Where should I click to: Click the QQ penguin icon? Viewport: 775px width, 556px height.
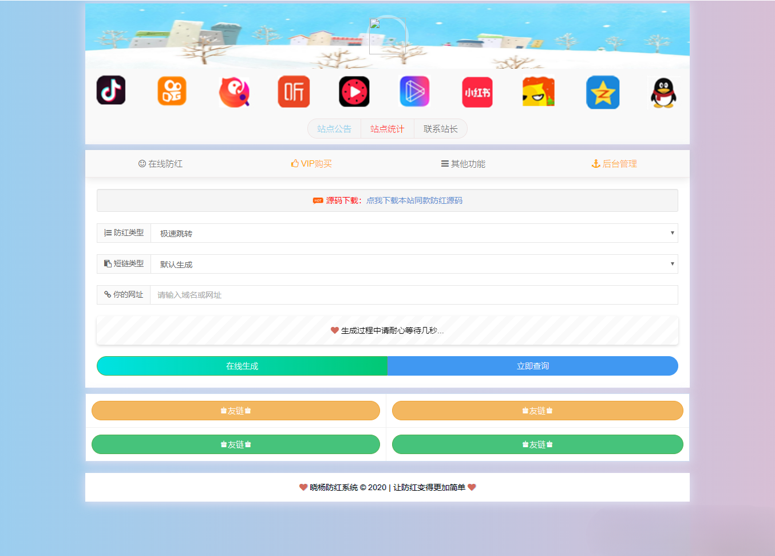click(663, 92)
